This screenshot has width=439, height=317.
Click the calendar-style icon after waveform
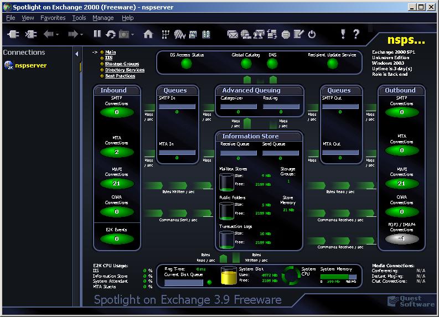[193, 34]
